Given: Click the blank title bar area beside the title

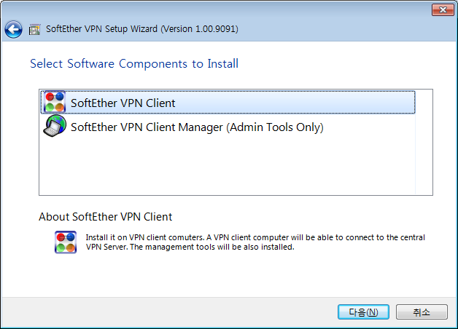Looking at the screenshot, I should (336, 29).
